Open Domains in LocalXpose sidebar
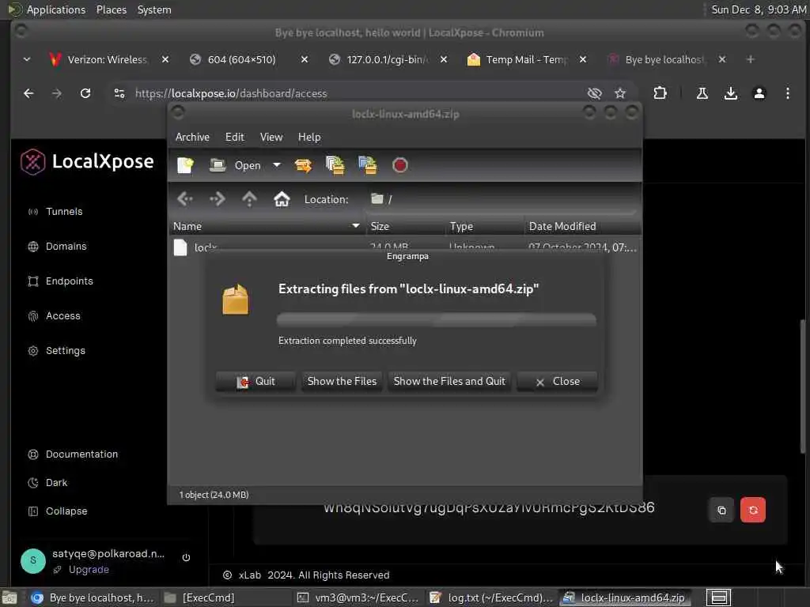Image resolution: width=810 pixels, height=607 pixels. 57,247
